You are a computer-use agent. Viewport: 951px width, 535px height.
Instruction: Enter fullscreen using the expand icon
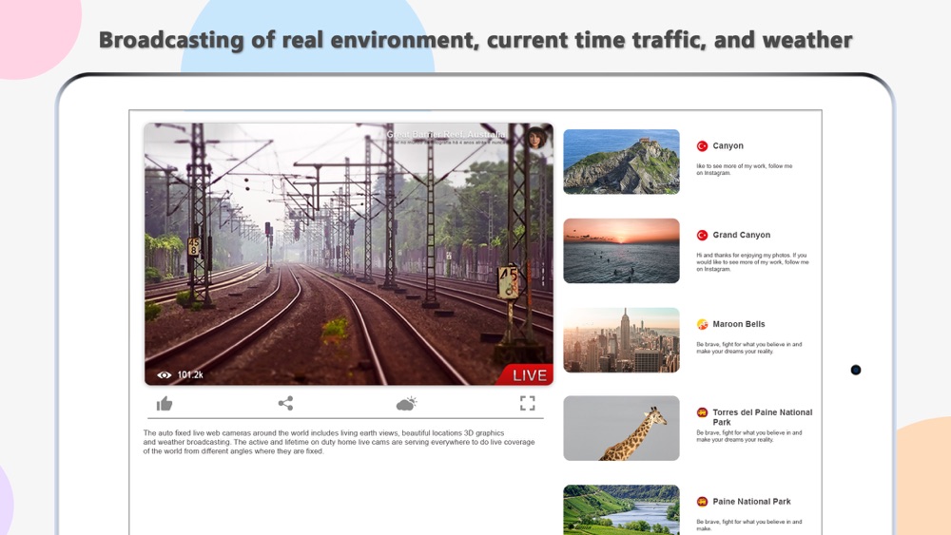pos(527,403)
